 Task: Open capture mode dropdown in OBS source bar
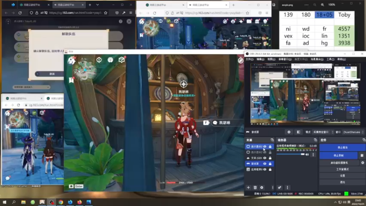[323, 132]
